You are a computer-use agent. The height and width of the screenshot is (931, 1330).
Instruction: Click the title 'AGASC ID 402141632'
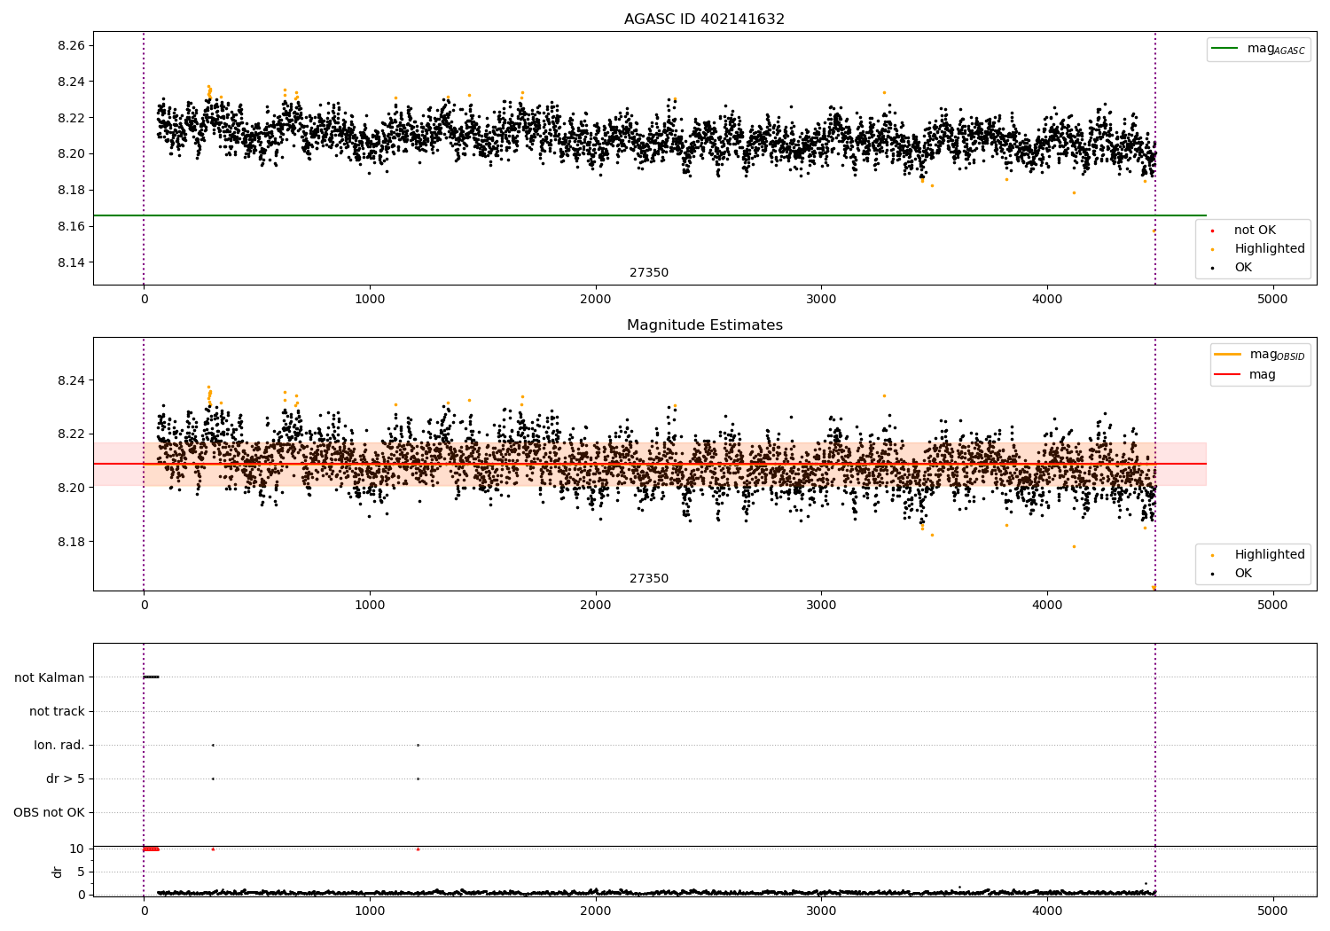click(x=704, y=20)
